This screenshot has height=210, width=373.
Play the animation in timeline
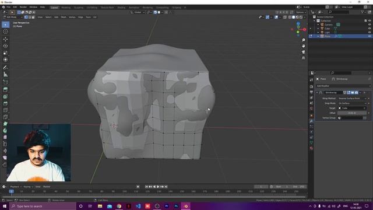[158, 187]
